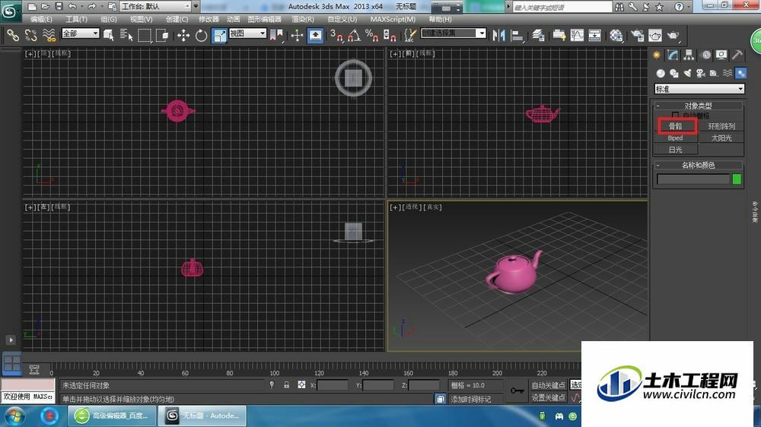Click the X coordinate input field

click(333, 385)
